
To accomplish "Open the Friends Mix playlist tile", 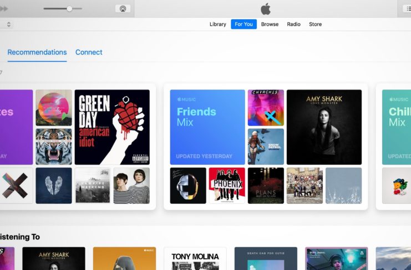I will pos(207,127).
